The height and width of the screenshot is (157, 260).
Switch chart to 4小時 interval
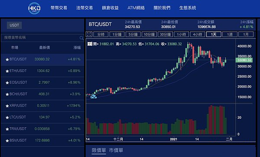(198, 35)
